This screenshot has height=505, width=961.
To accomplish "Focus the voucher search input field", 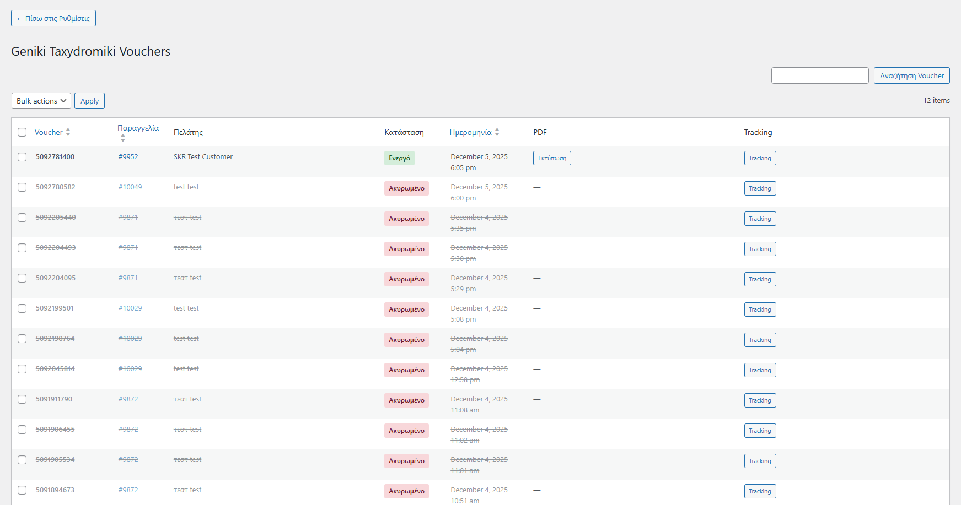I will tap(819, 75).
